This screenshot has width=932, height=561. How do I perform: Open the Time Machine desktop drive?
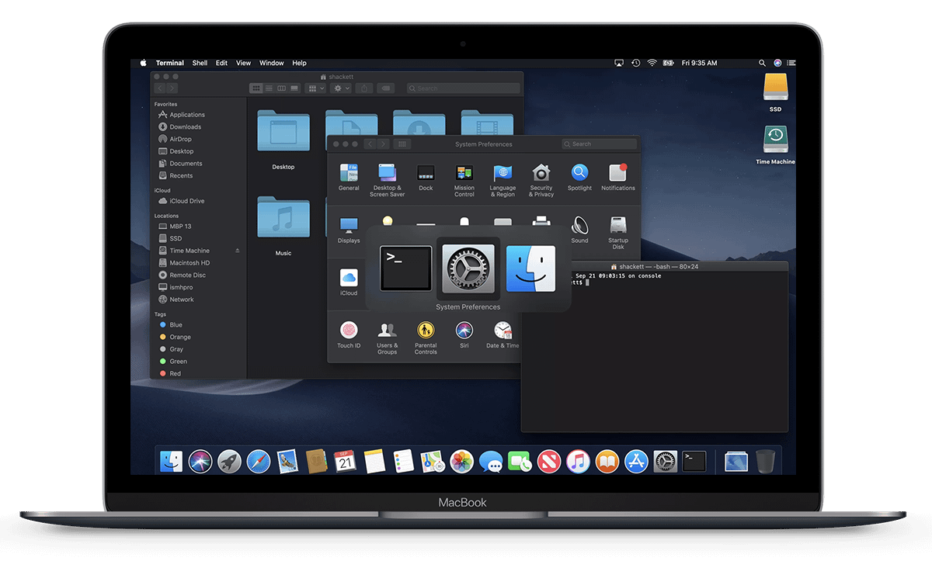click(x=775, y=145)
